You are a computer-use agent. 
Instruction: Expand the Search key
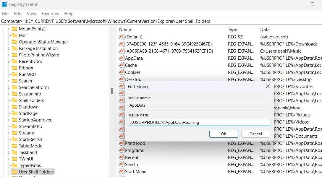8,81
